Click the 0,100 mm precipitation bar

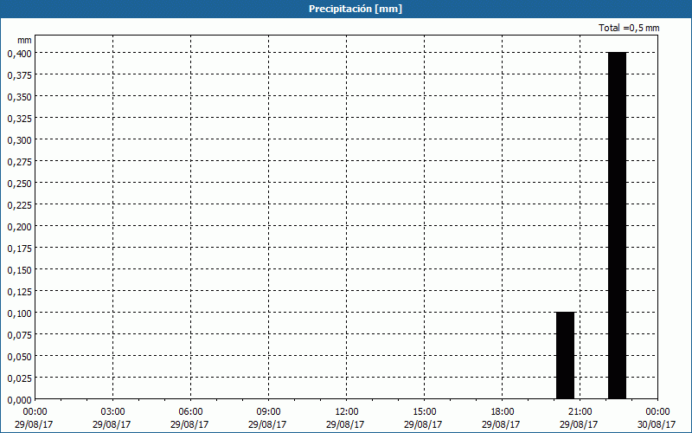tap(566, 355)
